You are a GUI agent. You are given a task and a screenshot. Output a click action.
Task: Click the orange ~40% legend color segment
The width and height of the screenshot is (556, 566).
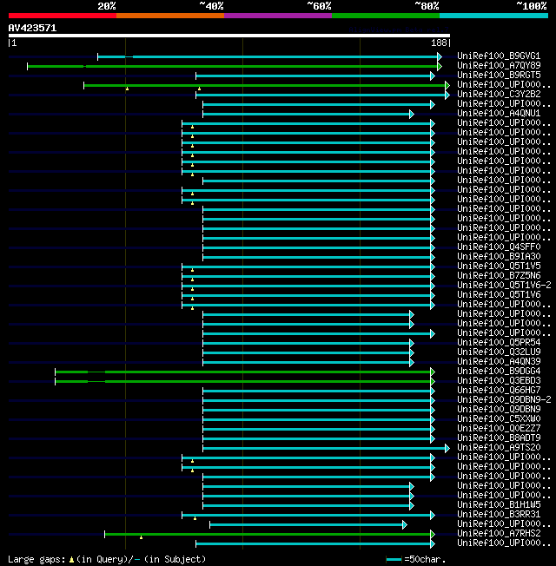(x=170, y=16)
